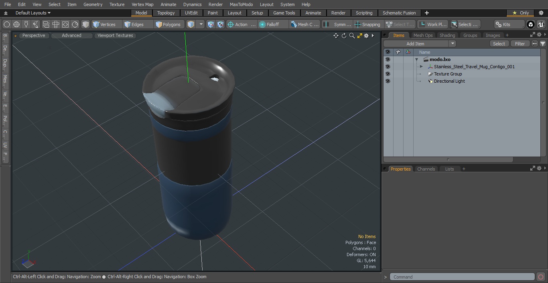Screen dimensions: 548x283
Task: Click the Filter button in Items panel
Action: pos(520,44)
